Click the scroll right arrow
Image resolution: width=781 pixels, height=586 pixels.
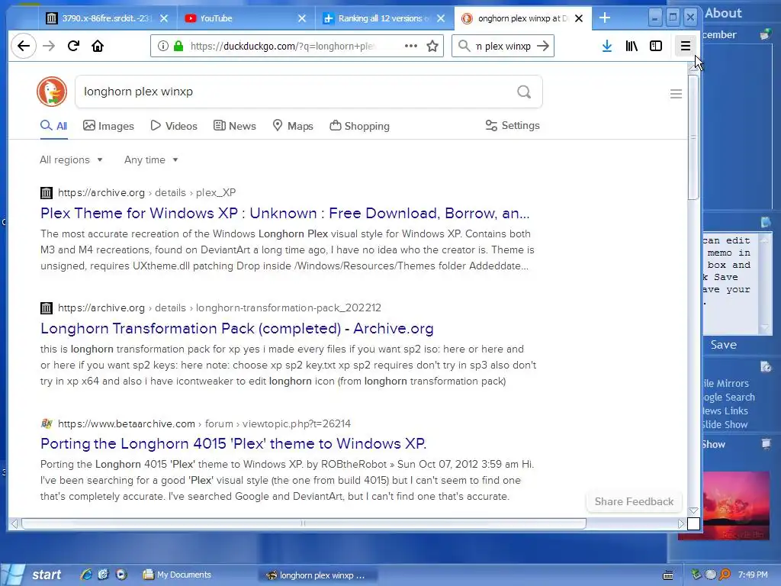(x=681, y=523)
